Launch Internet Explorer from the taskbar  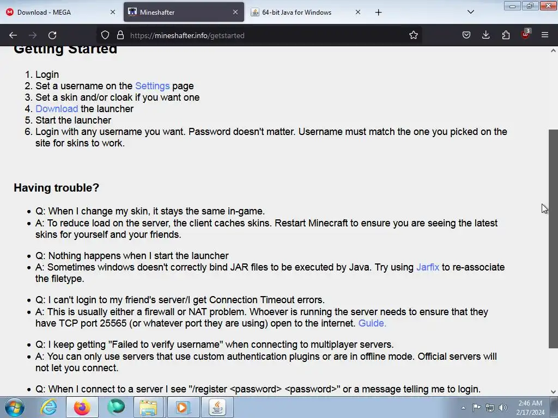click(x=48, y=407)
